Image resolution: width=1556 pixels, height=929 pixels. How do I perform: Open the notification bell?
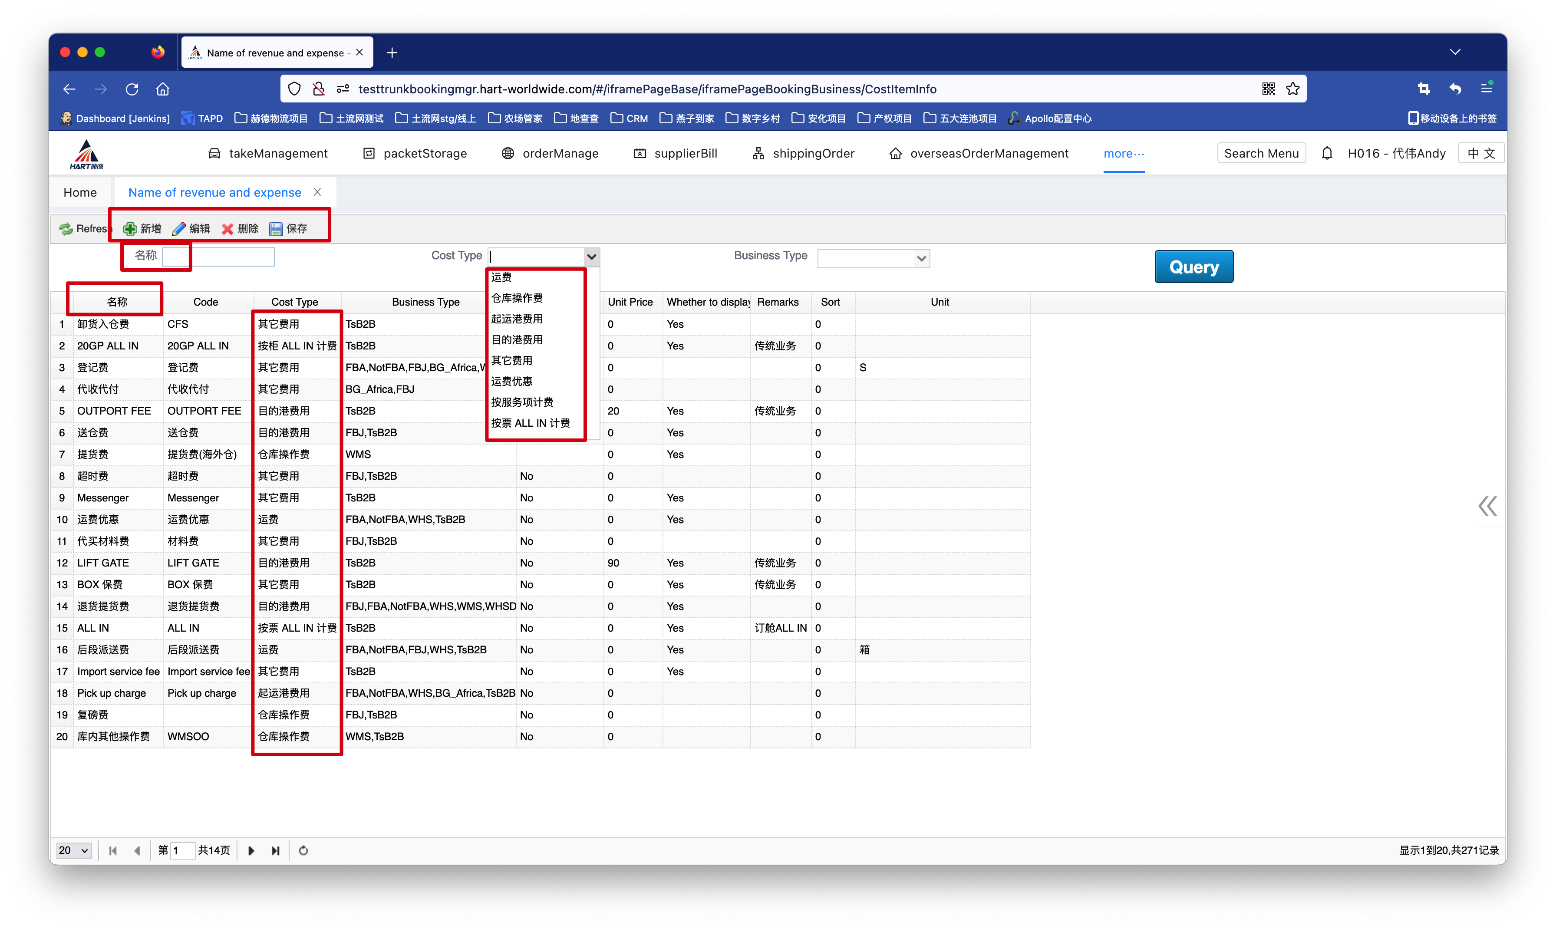[x=1327, y=153]
